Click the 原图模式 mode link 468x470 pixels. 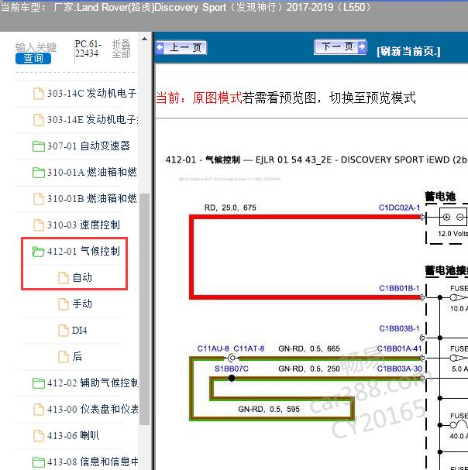click(217, 98)
